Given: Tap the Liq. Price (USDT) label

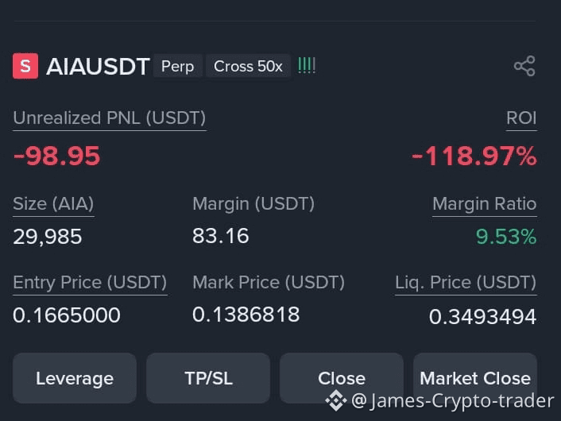Looking at the screenshot, I should 466,283.
